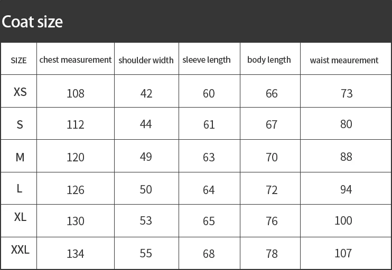Click the M size row label

[x=20, y=157]
